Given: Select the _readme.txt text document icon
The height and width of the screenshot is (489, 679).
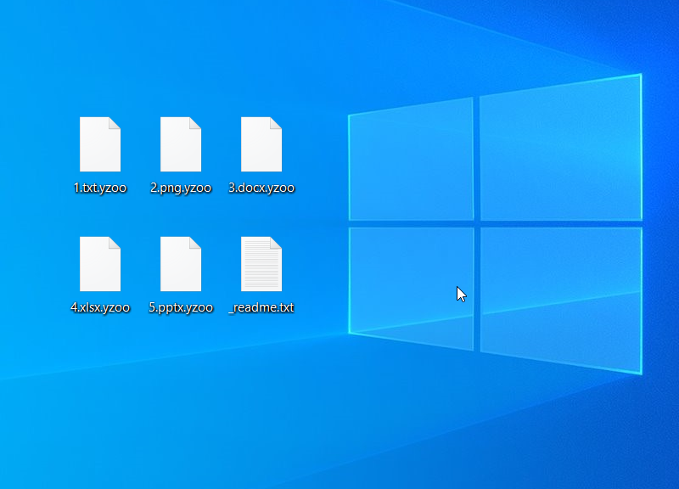Looking at the screenshot, I should [261, 264].
